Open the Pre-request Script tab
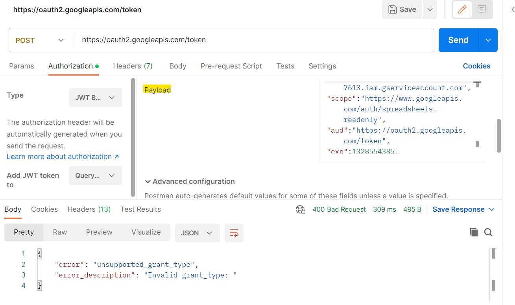The width and height of the screenshot is (515, 305). click(231, 66)
